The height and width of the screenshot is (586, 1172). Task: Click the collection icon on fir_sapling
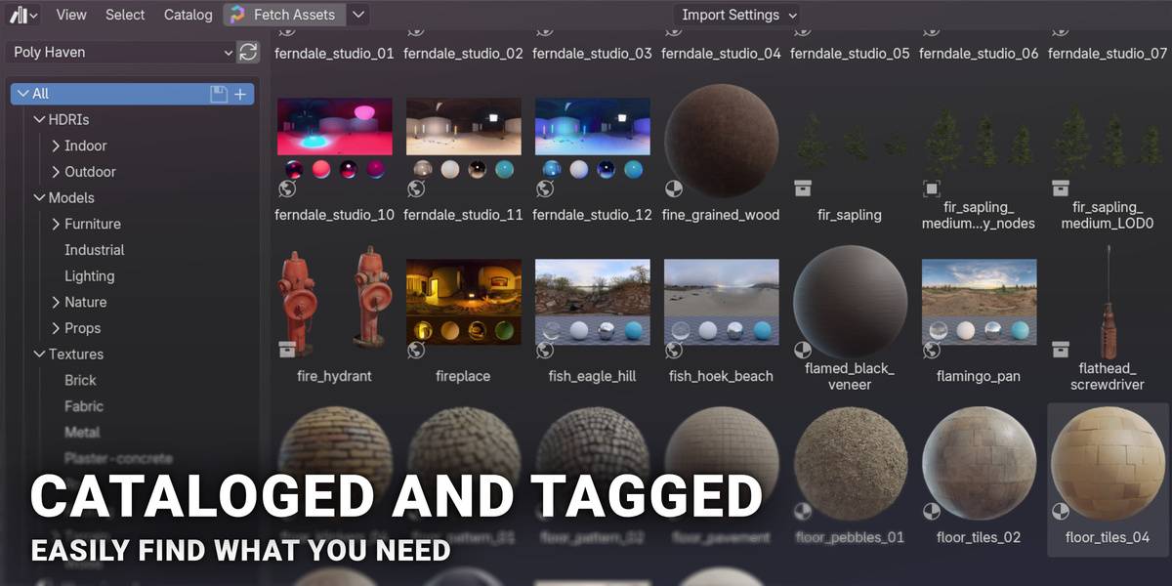(803, 188)
